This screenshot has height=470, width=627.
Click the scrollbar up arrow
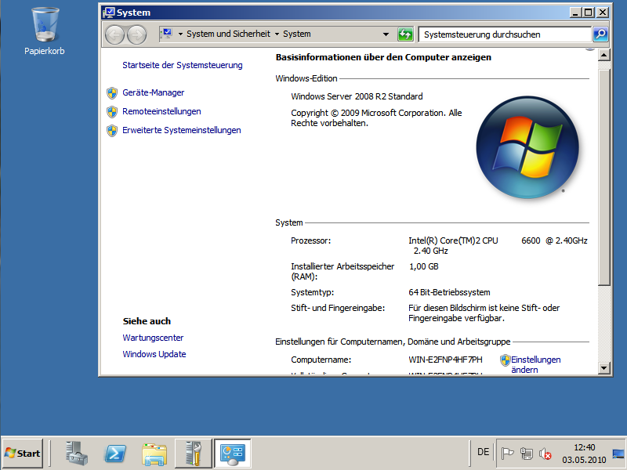(603, 55)
